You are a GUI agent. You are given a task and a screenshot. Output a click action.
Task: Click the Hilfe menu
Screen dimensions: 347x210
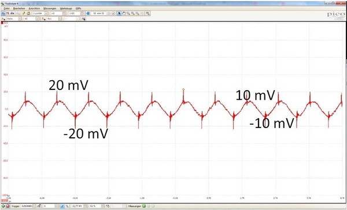(78, 8)
